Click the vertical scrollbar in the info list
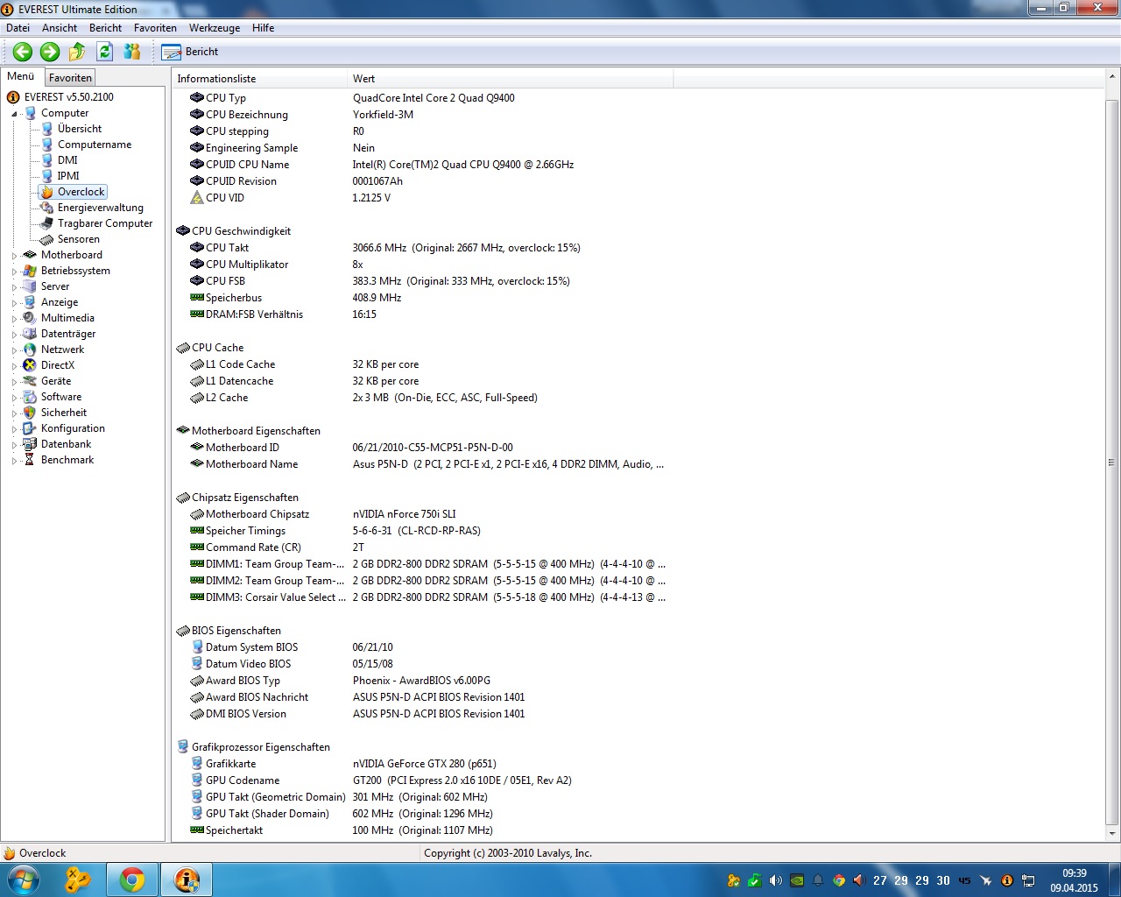 [x=1112, y=463]
